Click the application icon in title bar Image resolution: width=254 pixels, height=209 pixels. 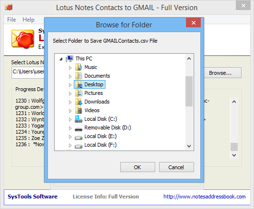coord(9,7)
